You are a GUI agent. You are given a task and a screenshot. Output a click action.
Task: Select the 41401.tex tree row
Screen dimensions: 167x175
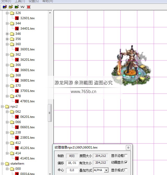[x=25, y=158]
